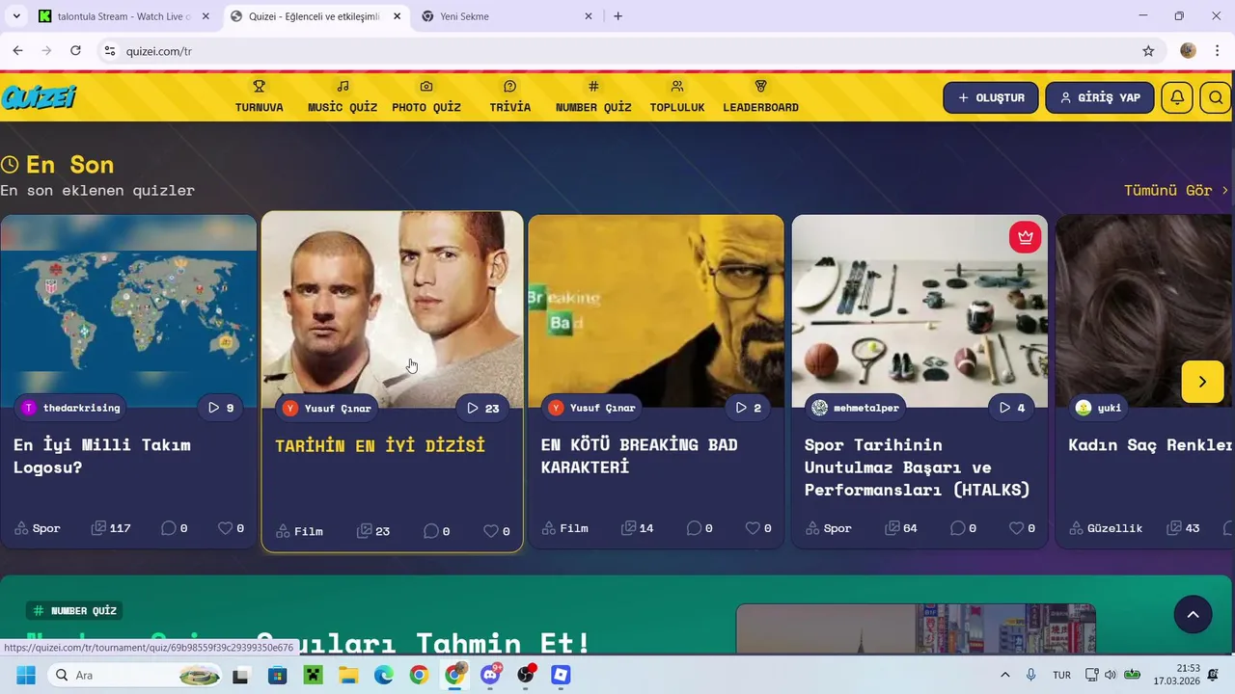
Task: Advance carousel with yellow next arrow
Action: coord(1202,382)
